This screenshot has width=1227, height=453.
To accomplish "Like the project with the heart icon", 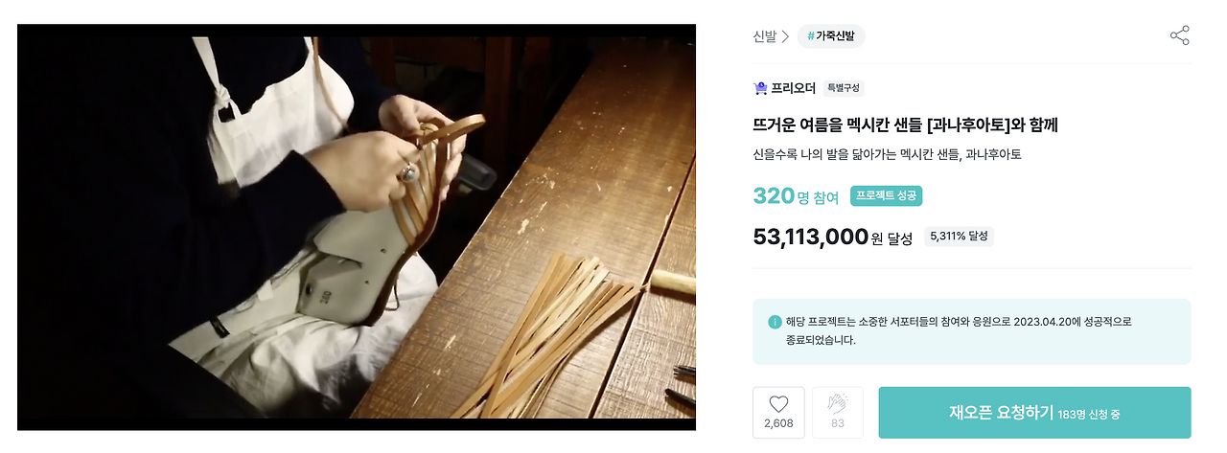I will click(x=778, y=413).
